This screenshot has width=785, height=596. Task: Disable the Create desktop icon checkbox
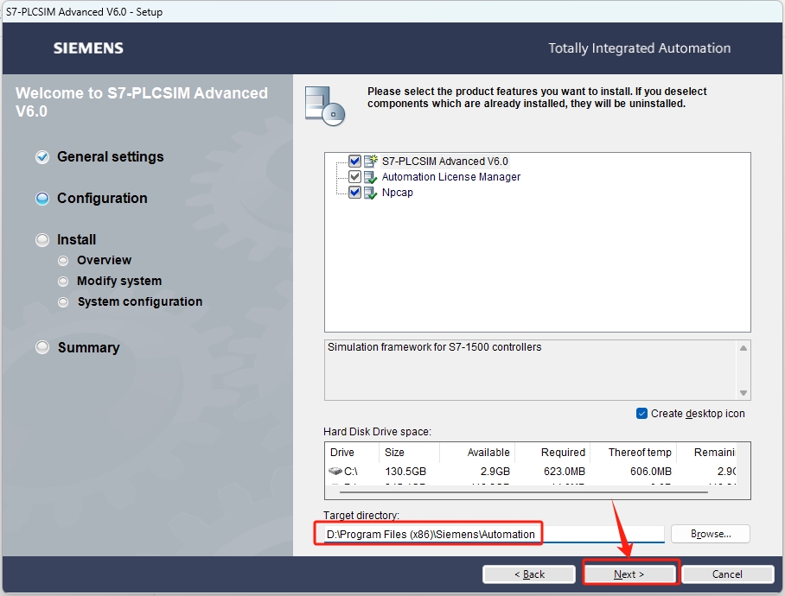click(641, 413)
